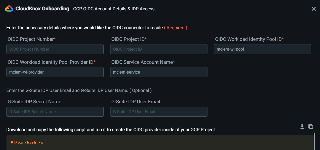Close the CloudKnox Onboarding dialog
Viewport: 320px width, 150px height.
[x=314, y=9]
